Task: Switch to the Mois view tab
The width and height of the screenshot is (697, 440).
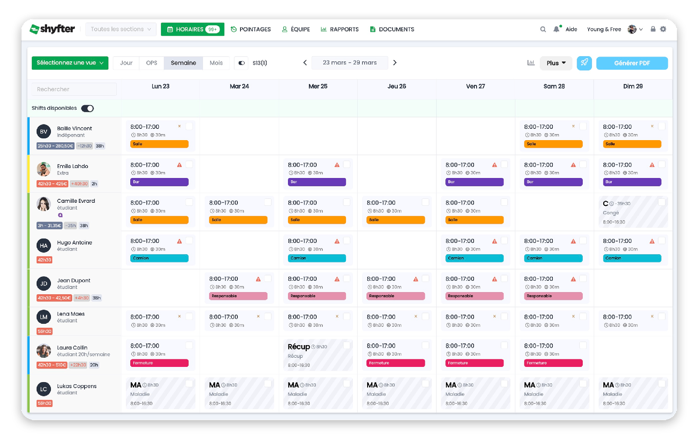Action: click(216, 63)
